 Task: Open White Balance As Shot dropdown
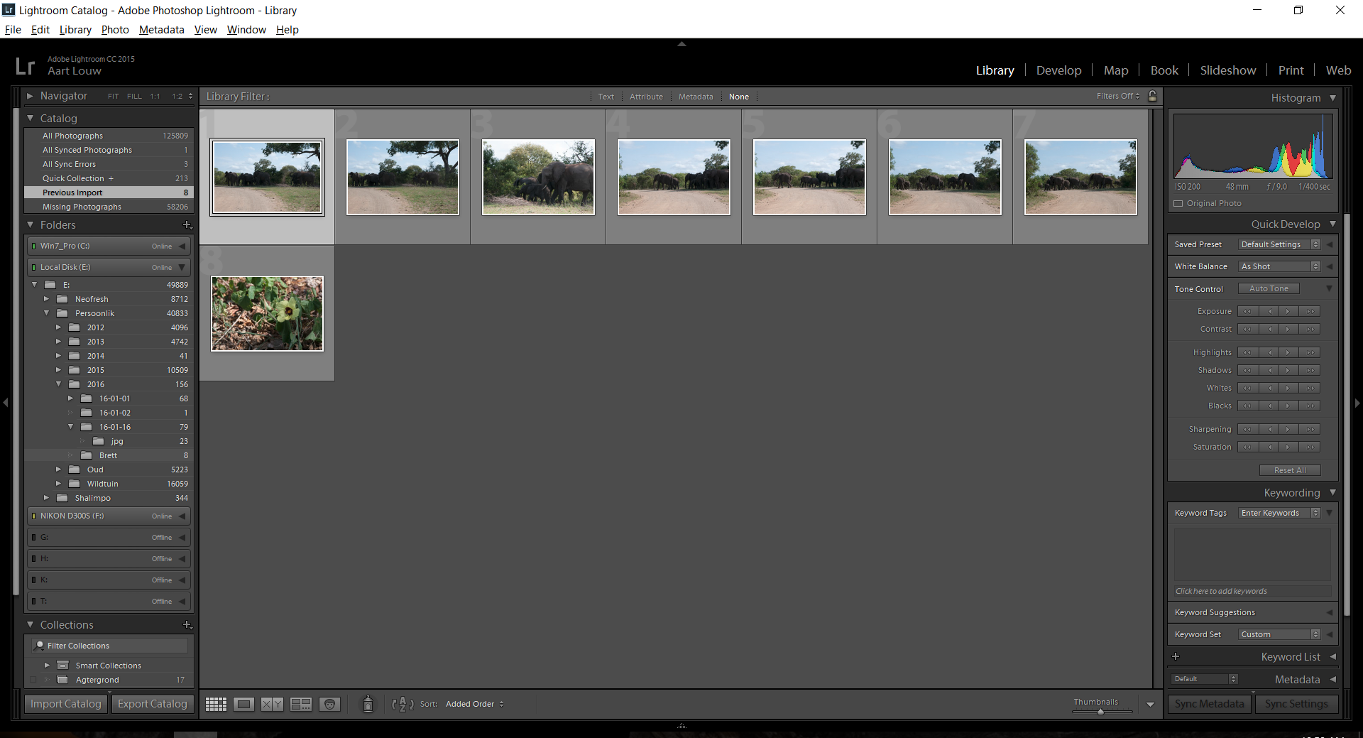[x=1279, y=266]
